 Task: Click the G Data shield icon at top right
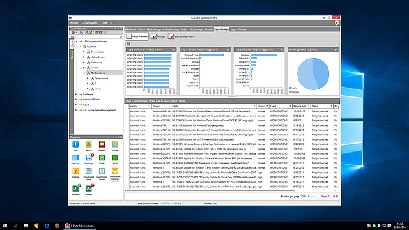[x=337, y=23]
